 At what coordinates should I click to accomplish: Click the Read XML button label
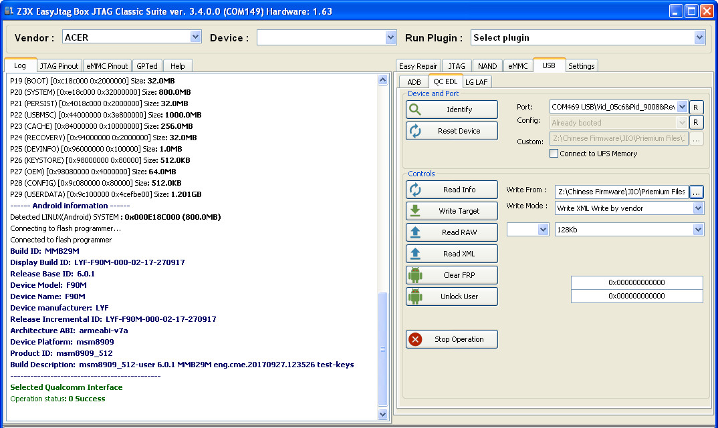(x=459, y=254)
